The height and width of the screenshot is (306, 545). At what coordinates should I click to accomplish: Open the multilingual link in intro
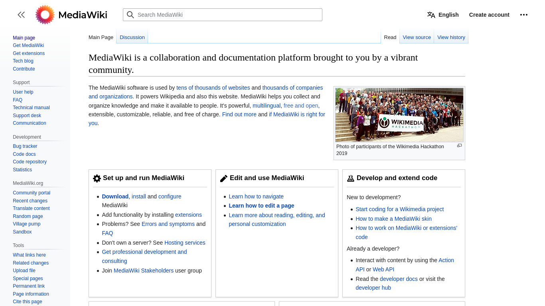[267, 106]
